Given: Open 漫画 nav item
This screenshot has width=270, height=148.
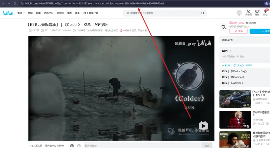Looking at the screenshot, I should tap(69, 13).
